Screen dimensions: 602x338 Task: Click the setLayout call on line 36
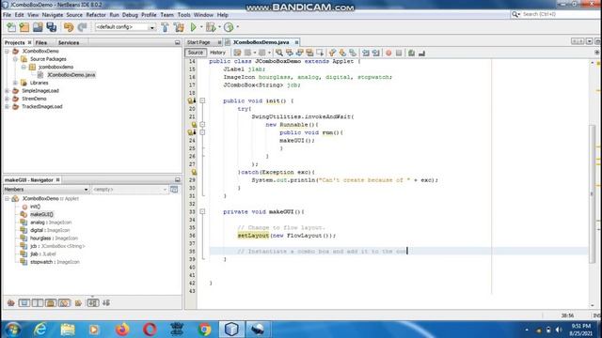[x=253, y=236]
